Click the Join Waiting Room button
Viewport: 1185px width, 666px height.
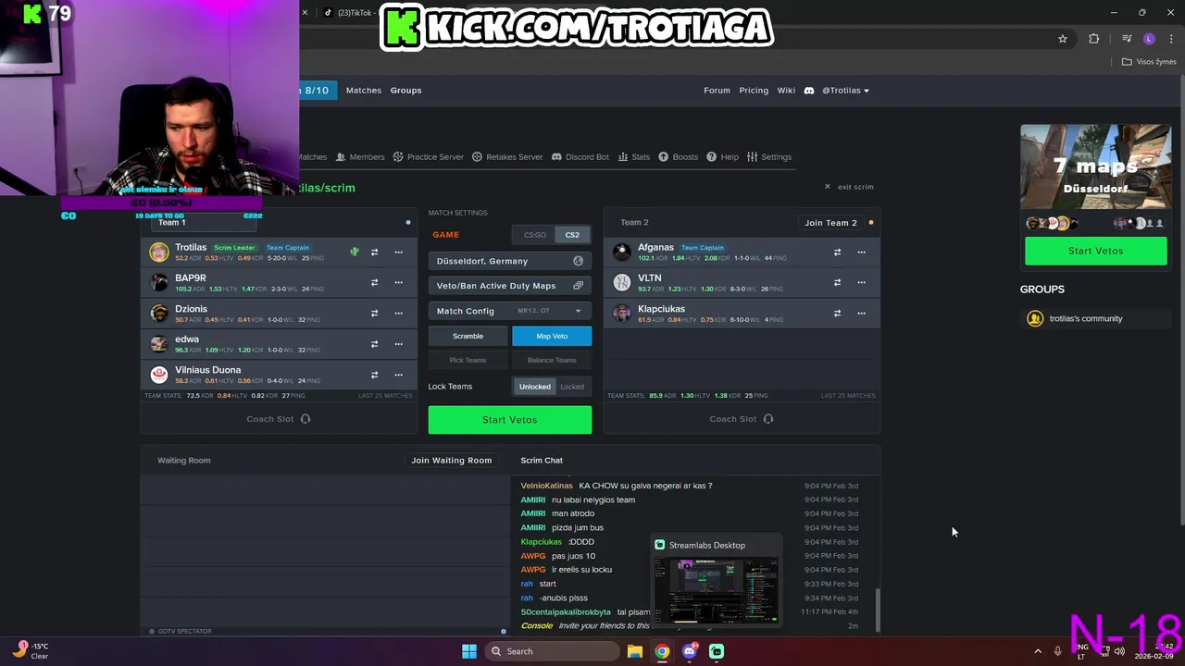(451, 460)
